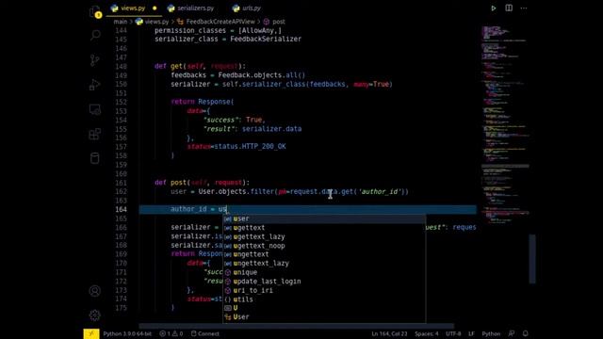Open the Extensions view
The height and width of the screenshot is (339, 603).
click(x=94, y=134)
